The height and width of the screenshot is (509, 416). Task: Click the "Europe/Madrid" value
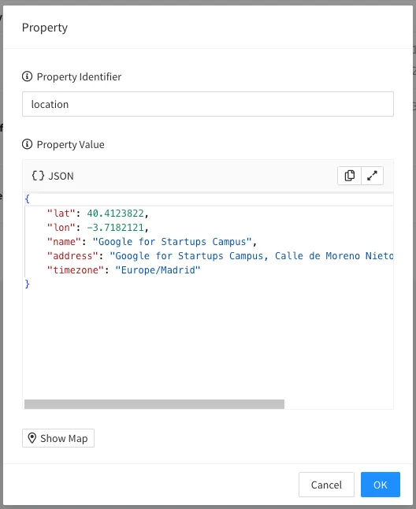tap(158, 270)
